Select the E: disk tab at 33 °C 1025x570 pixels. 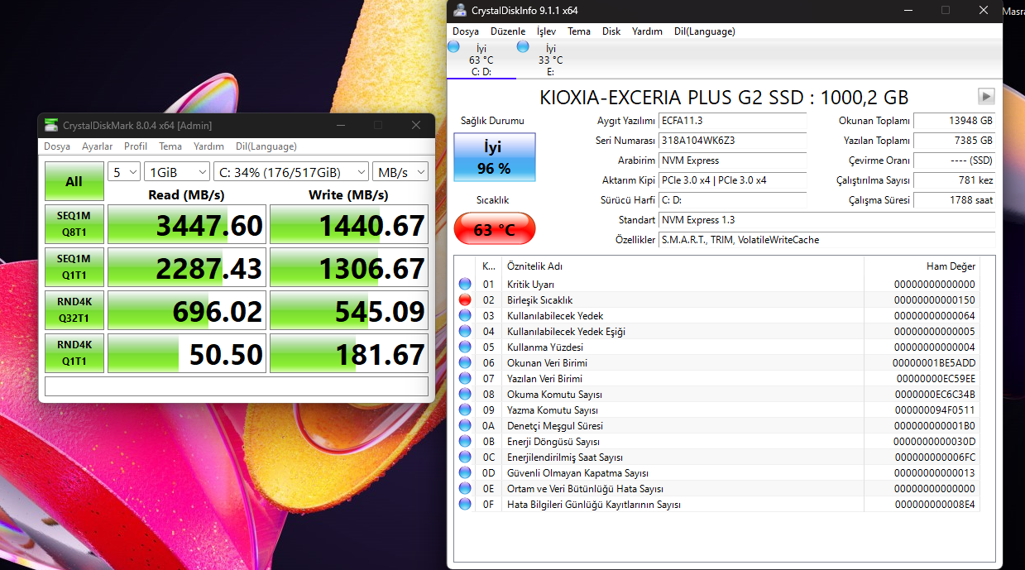pyautogui.click(x=550, y=60)
